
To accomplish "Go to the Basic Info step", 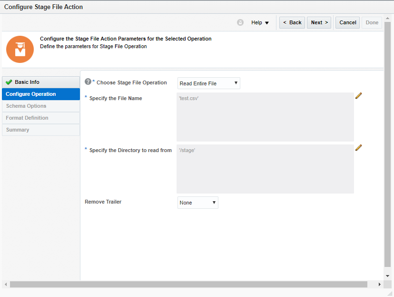I will pos(27,82).
